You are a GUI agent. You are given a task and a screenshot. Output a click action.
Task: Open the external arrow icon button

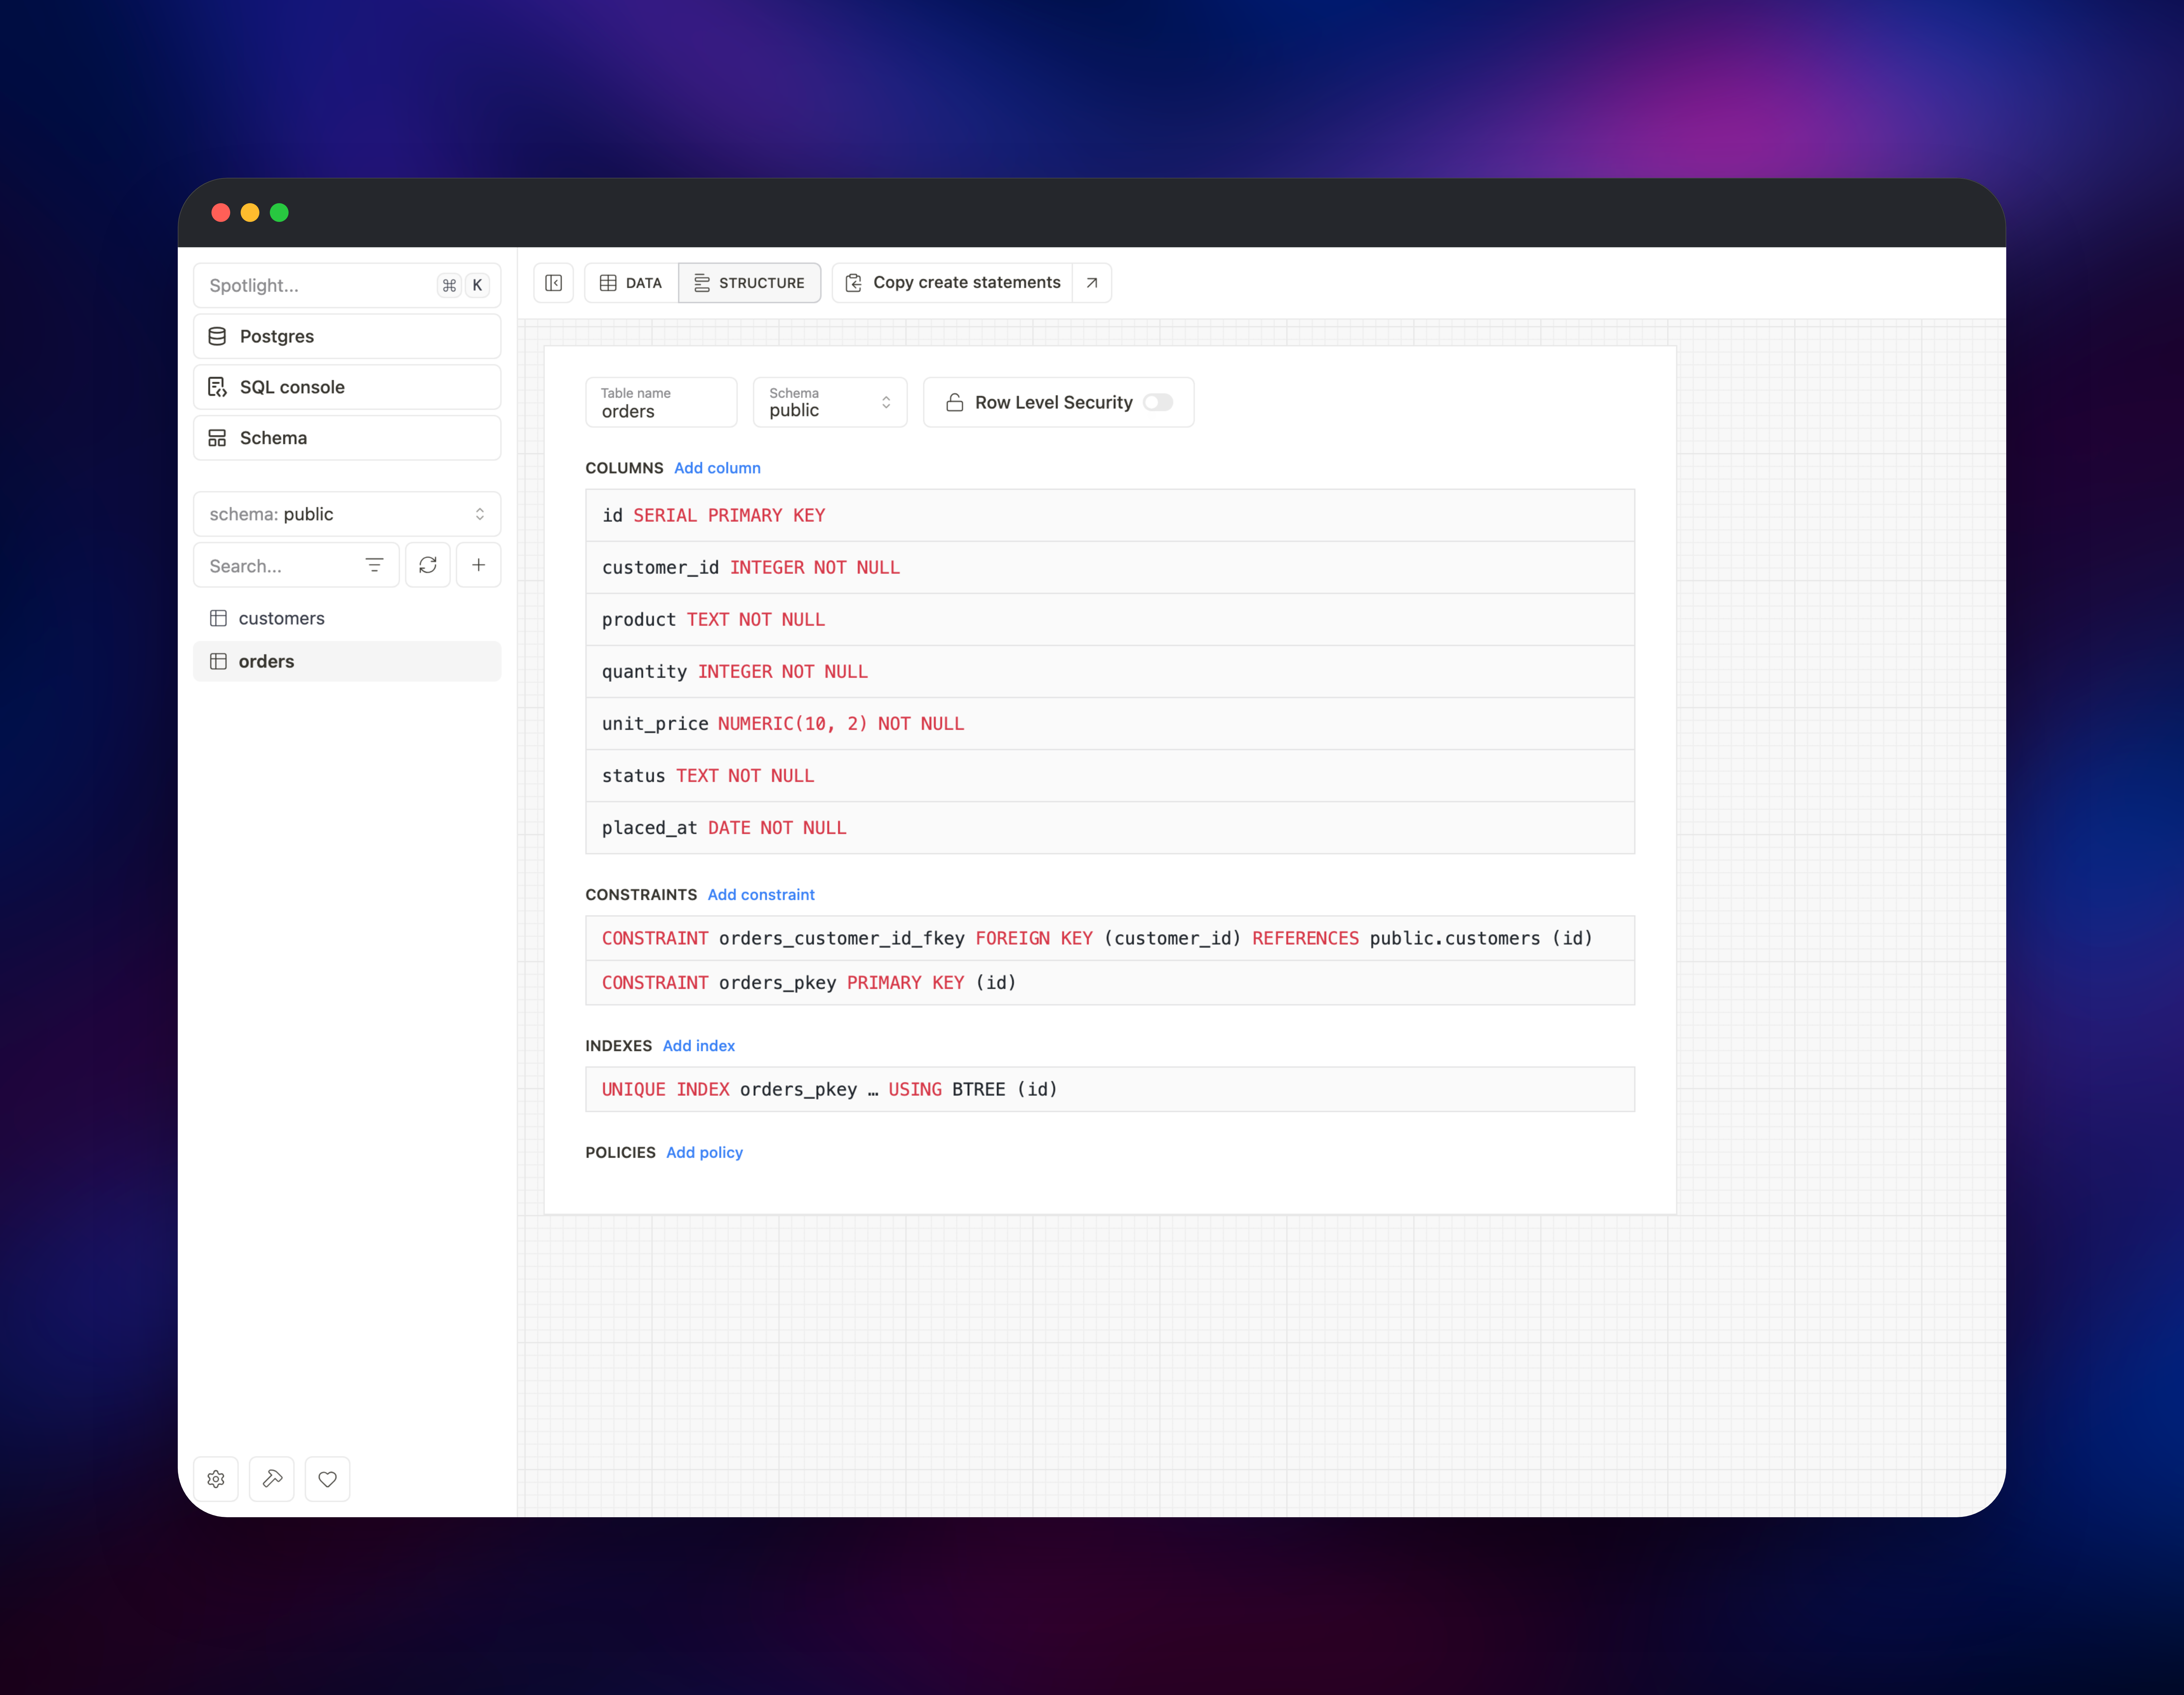pyautogui.click(x=1092, y=283)
